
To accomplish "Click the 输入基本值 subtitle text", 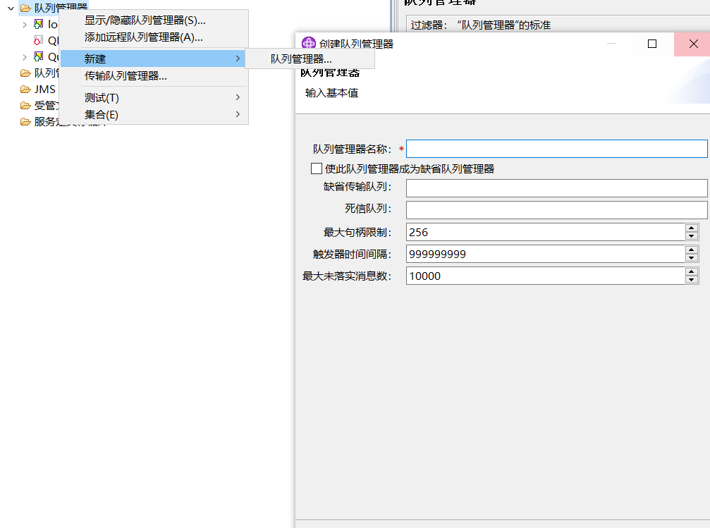I will (x=332, y=93).
